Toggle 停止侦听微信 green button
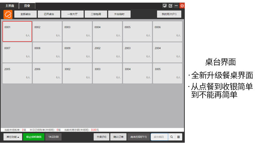The image size is (257, 144). coord(34,137)
